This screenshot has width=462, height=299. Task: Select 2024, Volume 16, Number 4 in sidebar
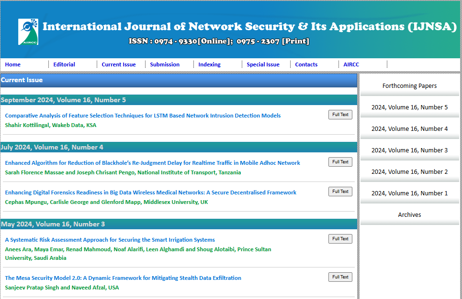coord(409,129)
